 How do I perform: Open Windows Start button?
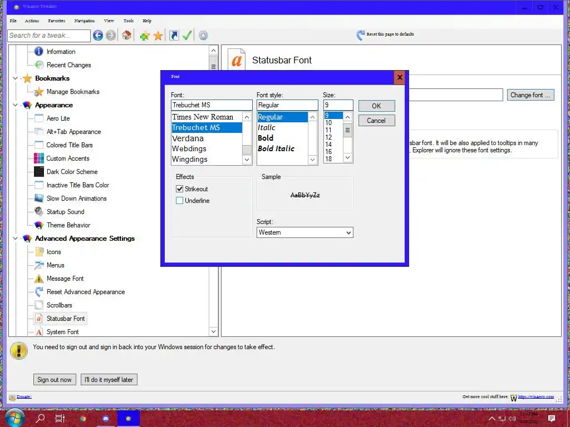click(14, 418)
